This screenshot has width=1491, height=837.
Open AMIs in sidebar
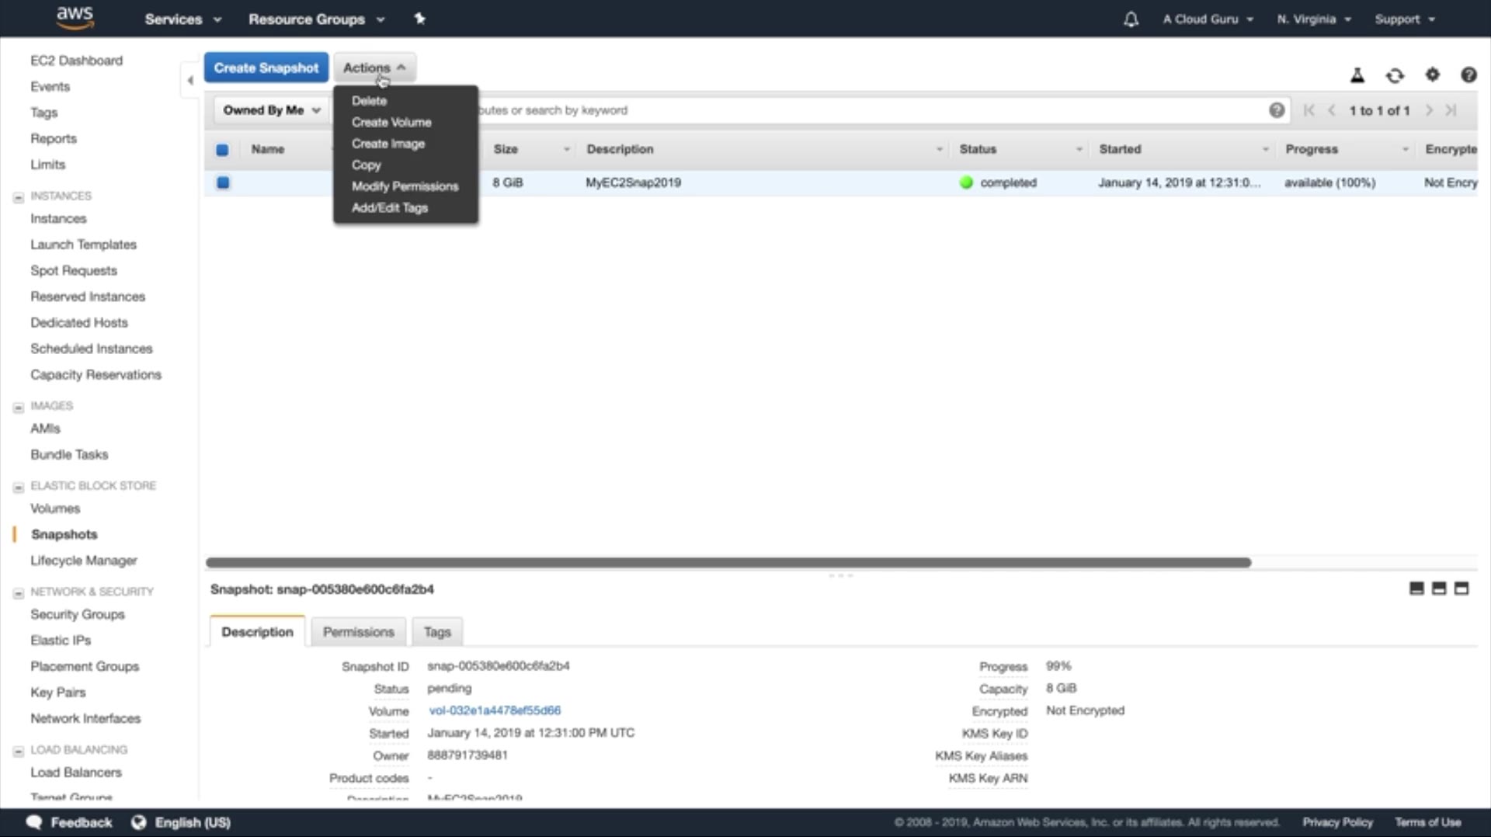[x=45, y=429]
